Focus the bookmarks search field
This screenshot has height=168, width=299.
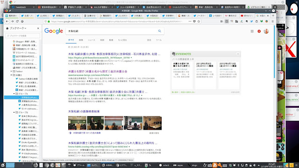click(23, 35)
